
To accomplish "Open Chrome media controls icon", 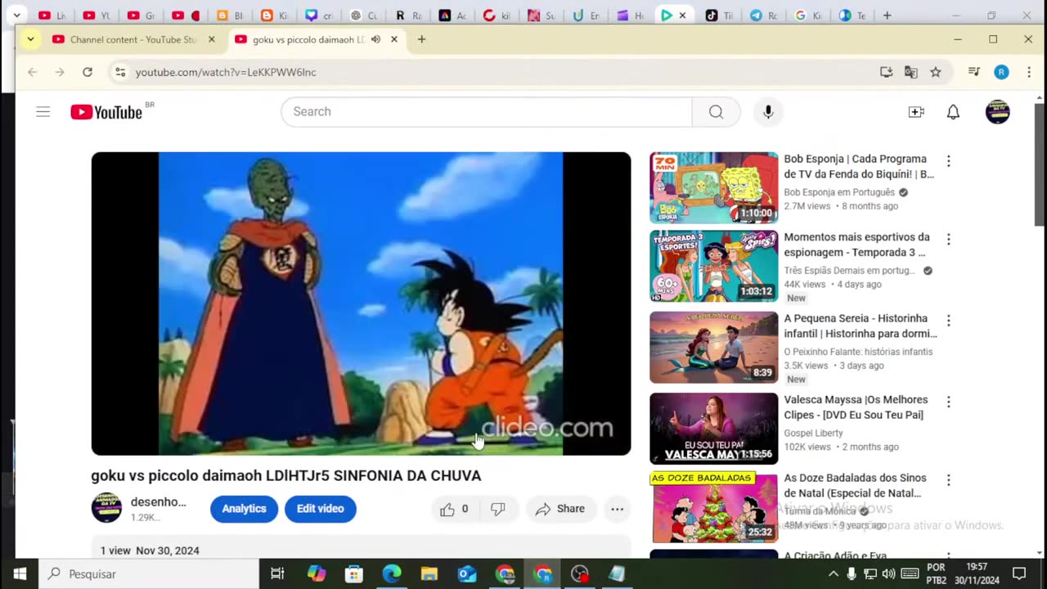I will point(974,72).
